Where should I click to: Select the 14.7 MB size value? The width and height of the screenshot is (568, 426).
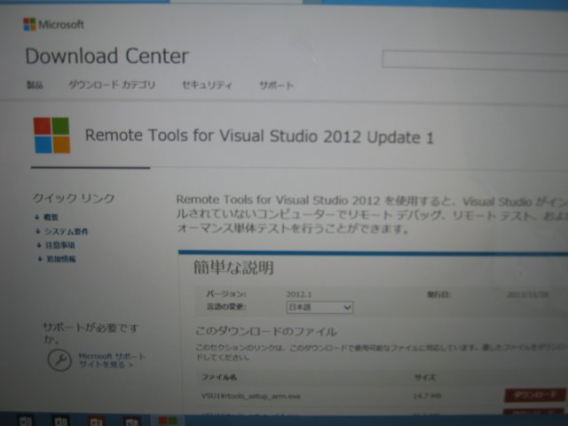point(427,396)
